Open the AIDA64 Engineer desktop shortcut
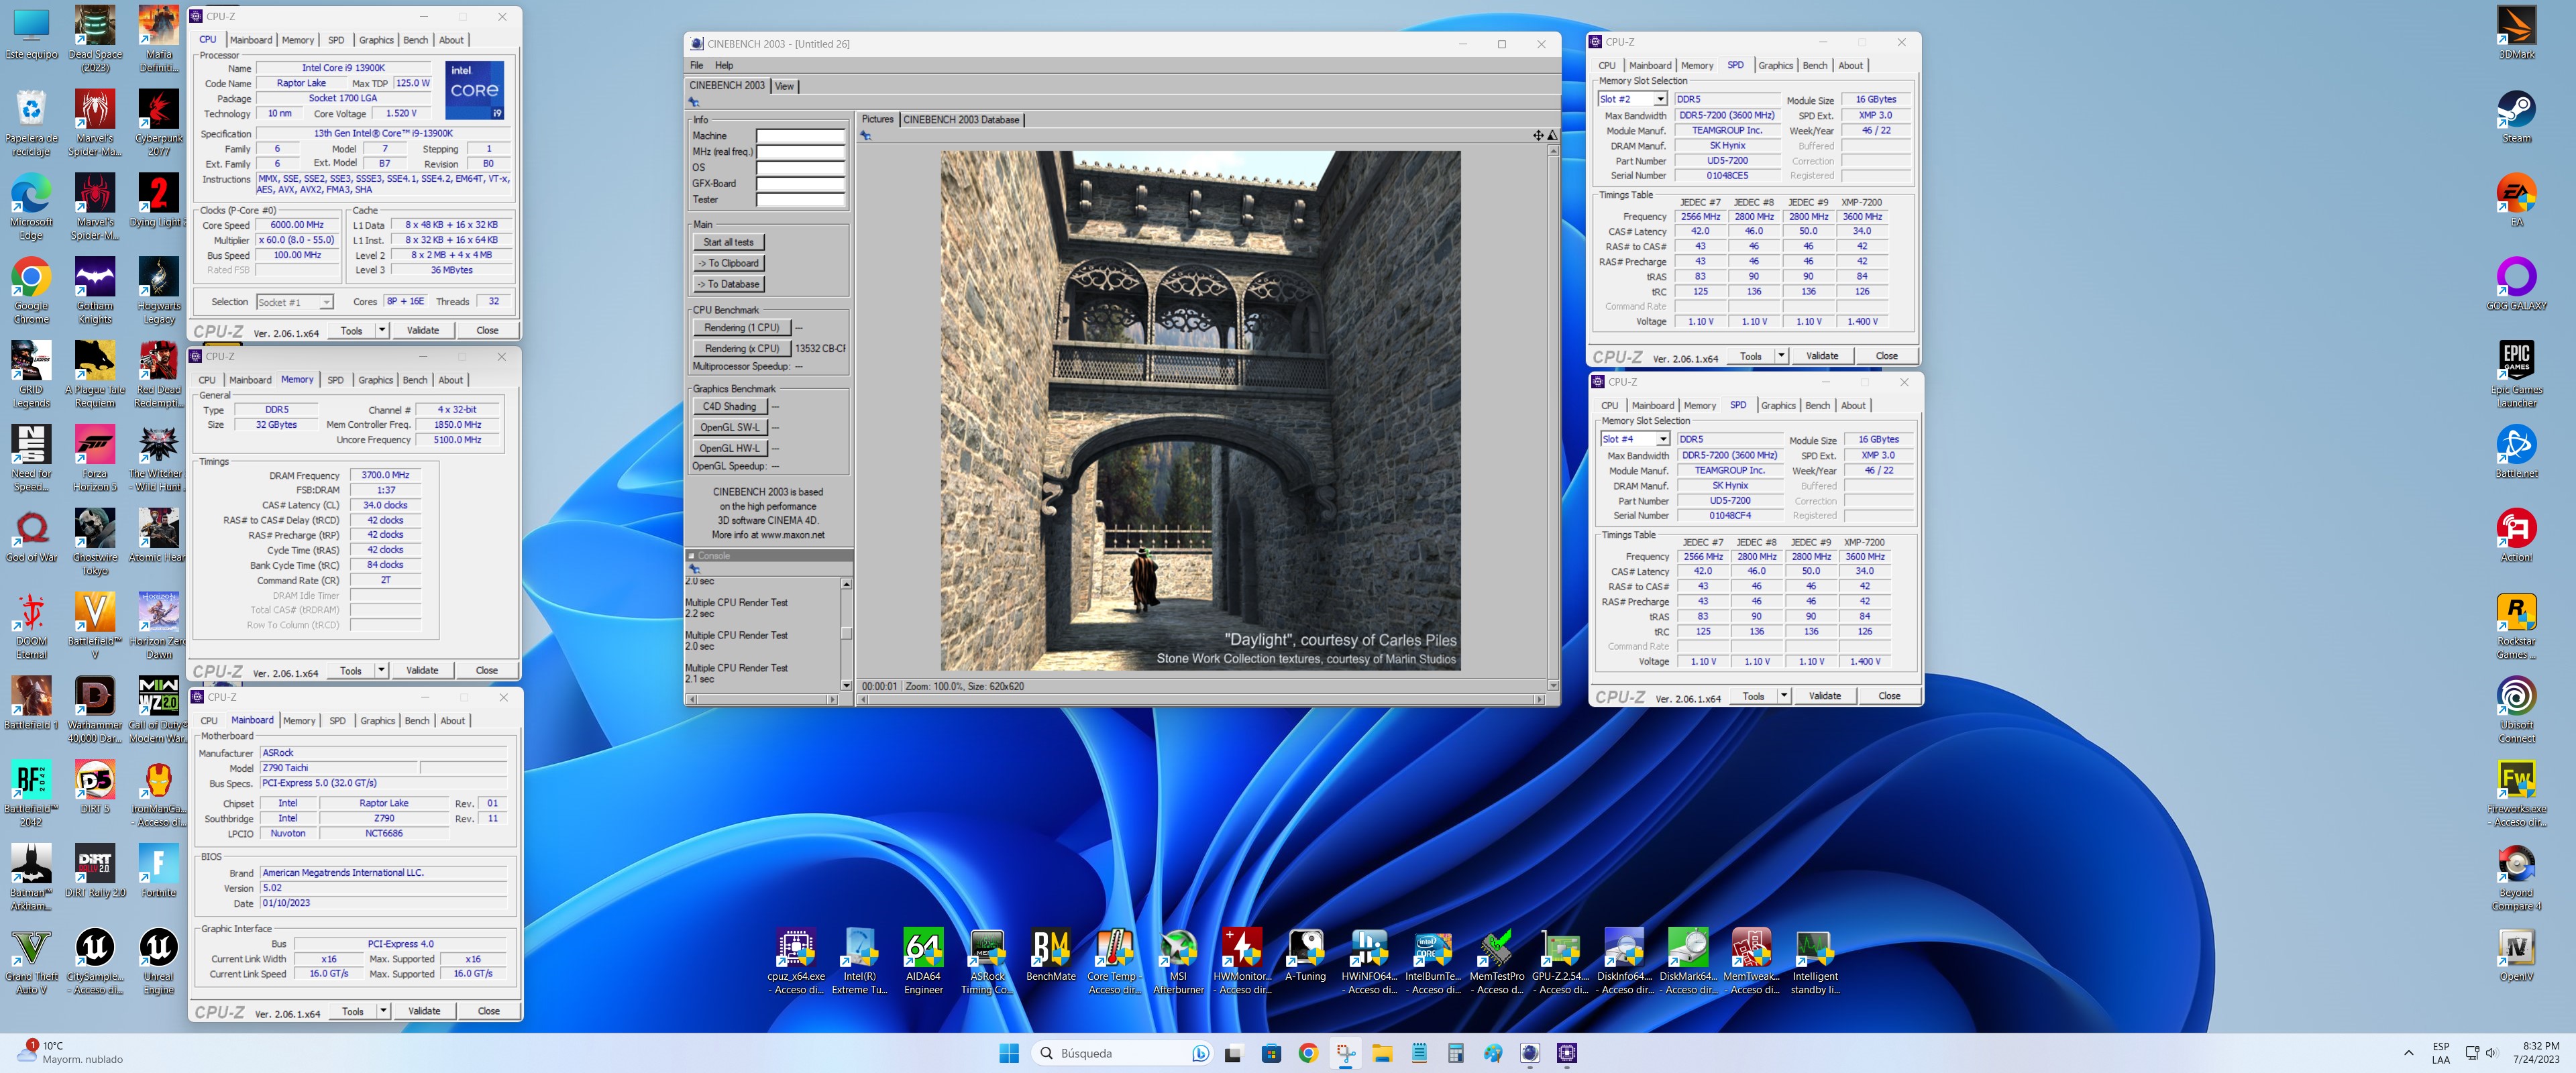This screenshot has width=2576, height=1073. click(923, 961)
